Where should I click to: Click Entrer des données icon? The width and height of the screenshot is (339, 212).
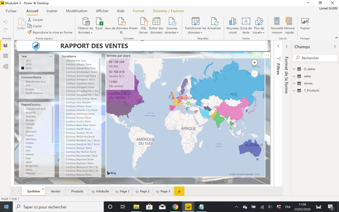click(156, 22)
